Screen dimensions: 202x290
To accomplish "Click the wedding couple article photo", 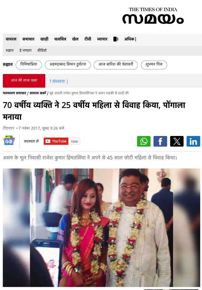I will (102, 227).
